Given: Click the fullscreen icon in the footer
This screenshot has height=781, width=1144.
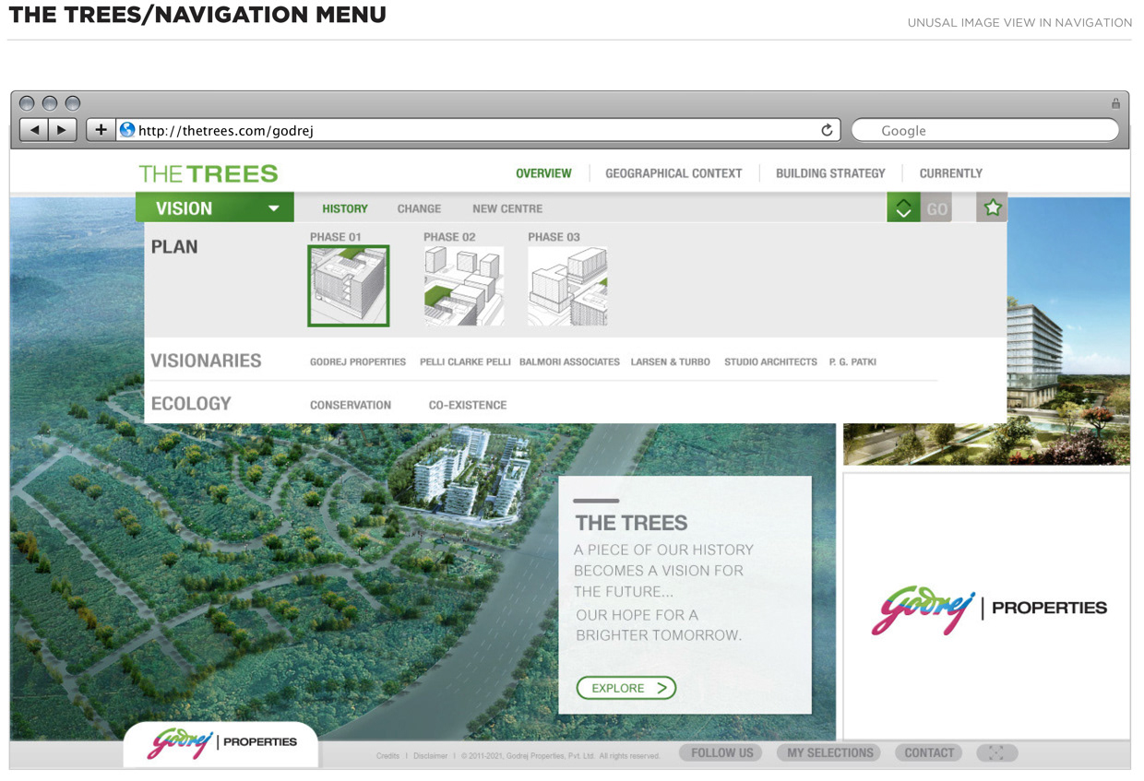Looking at the screenshot, I should pos(995,753).
